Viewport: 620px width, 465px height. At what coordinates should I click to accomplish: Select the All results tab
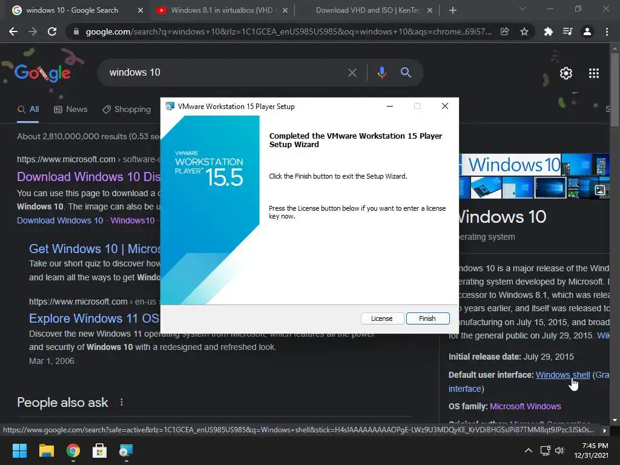point(28,110)
